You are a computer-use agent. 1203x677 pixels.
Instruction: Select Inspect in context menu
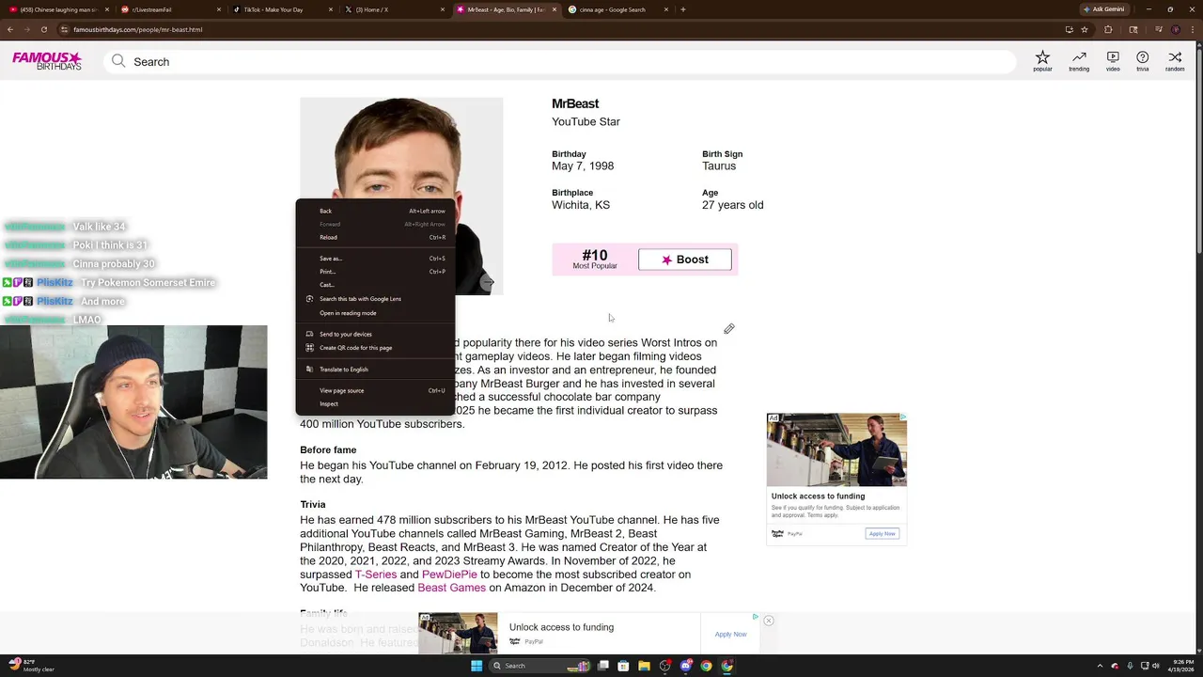(376, 404)
